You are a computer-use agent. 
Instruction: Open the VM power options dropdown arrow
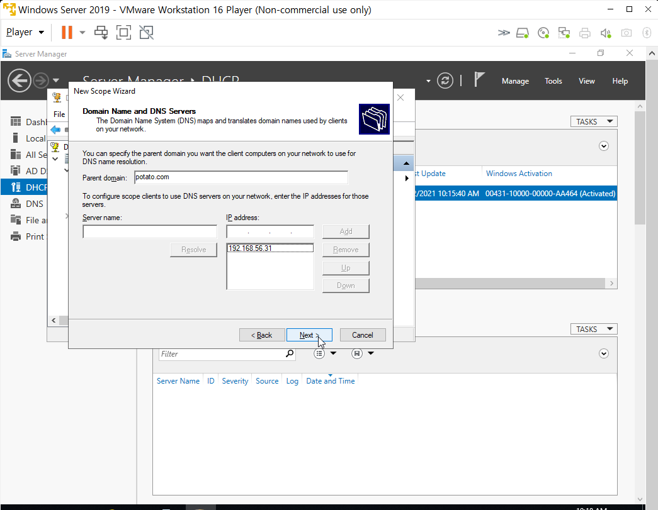(82, 32)
